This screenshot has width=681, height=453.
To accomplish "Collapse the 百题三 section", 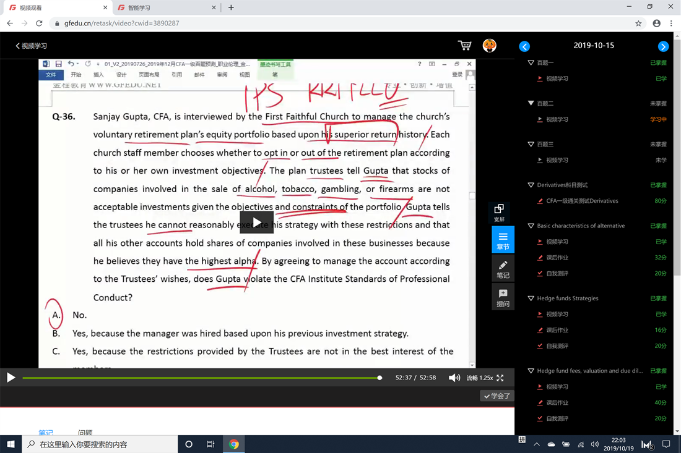I will (x=531, y=144).
